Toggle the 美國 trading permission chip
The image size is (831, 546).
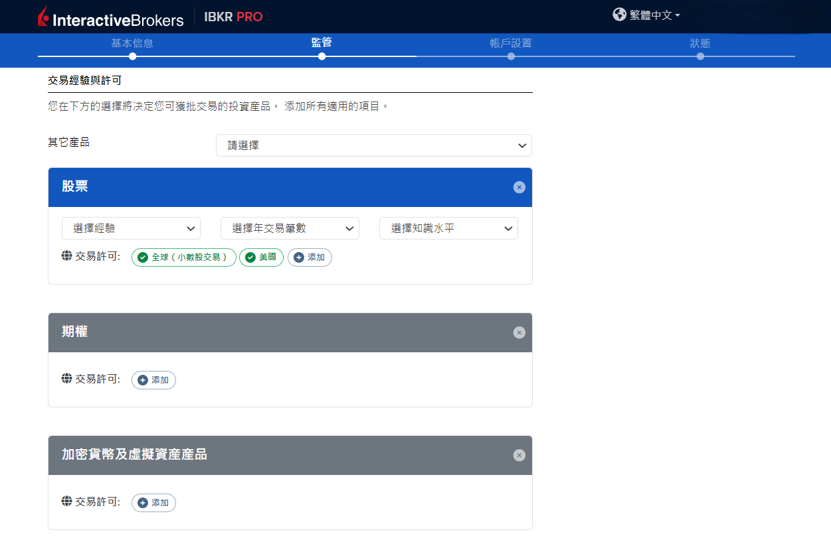[x=261, y=257]
